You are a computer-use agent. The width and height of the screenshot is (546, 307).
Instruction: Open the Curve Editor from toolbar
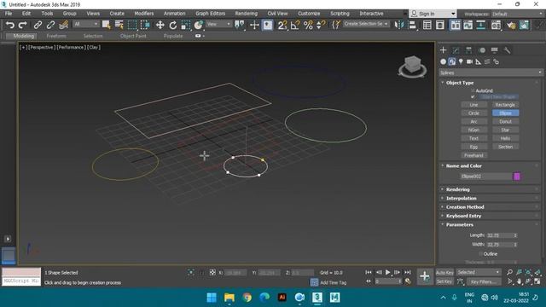tap(468, 25)
